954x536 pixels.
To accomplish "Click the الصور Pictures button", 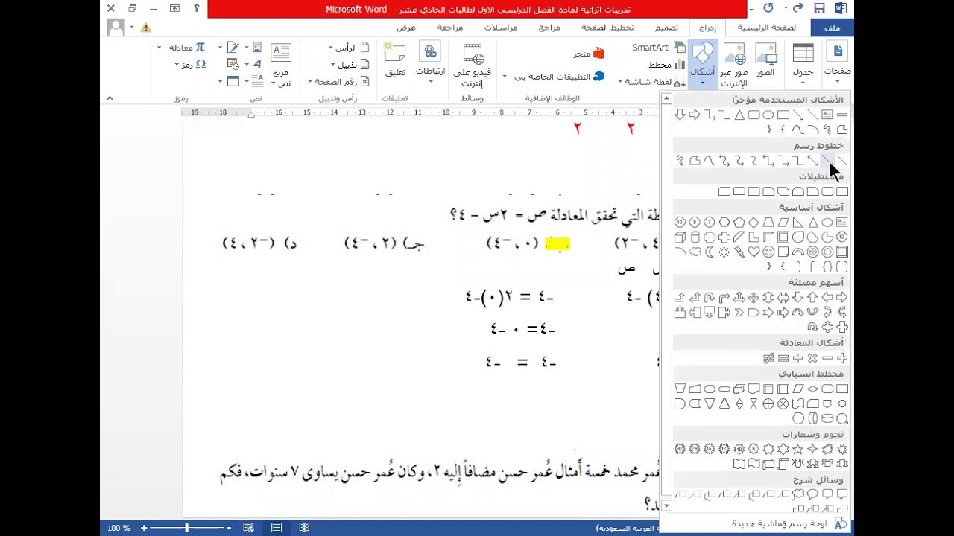I will [766, 61].
